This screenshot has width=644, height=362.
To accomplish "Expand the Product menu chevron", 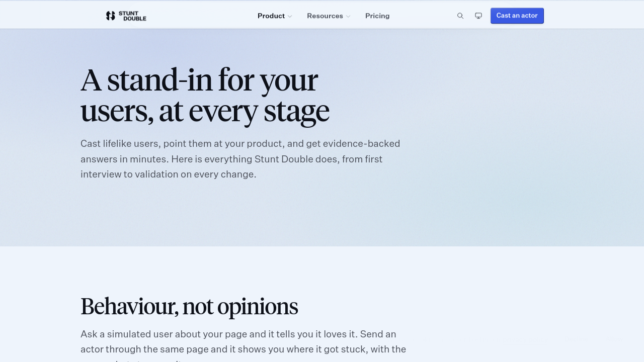I will [x=290, y=16].
